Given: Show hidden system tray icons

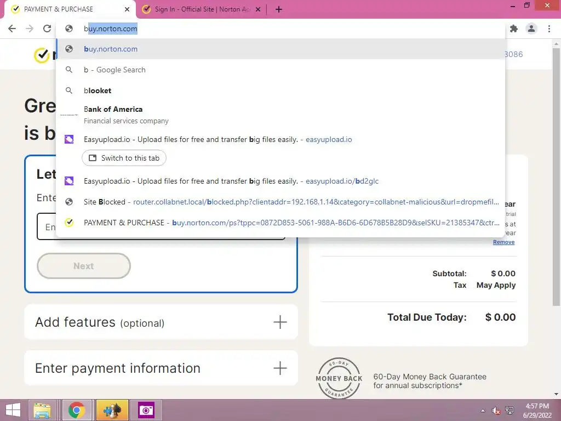Looking at the screenshot, I should pos(483,411).
